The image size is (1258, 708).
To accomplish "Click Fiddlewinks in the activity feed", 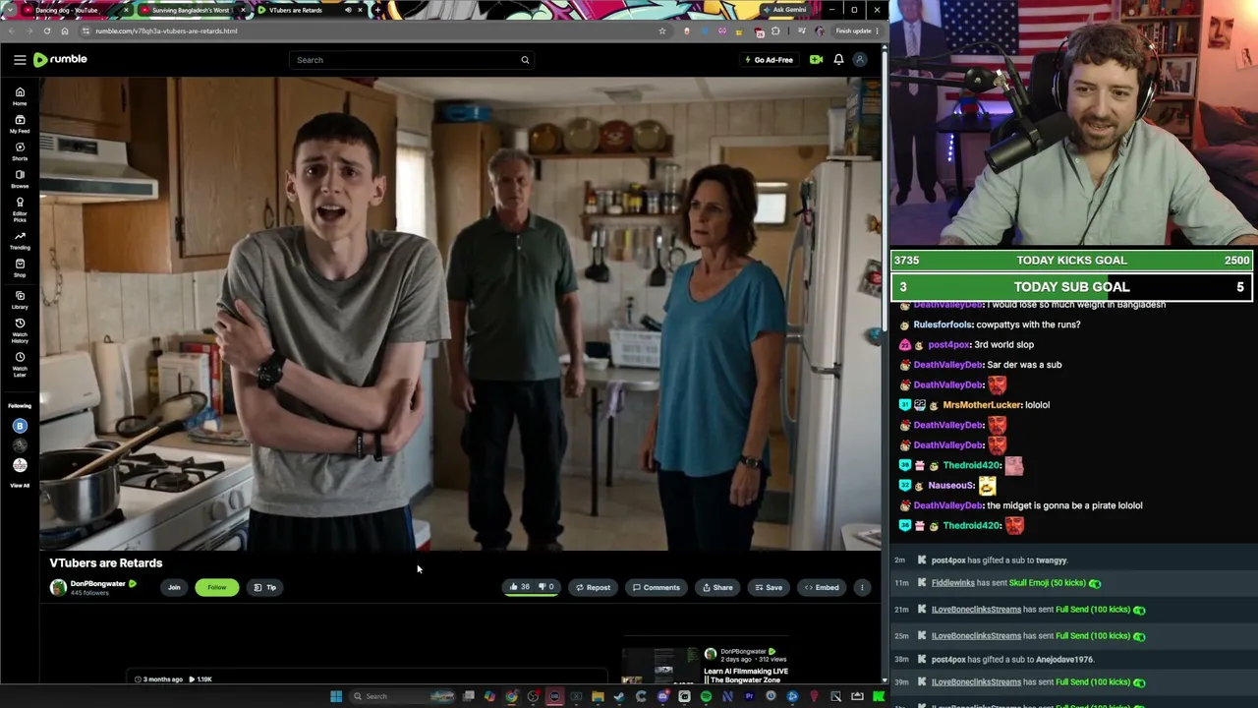I will pos(955,583).
